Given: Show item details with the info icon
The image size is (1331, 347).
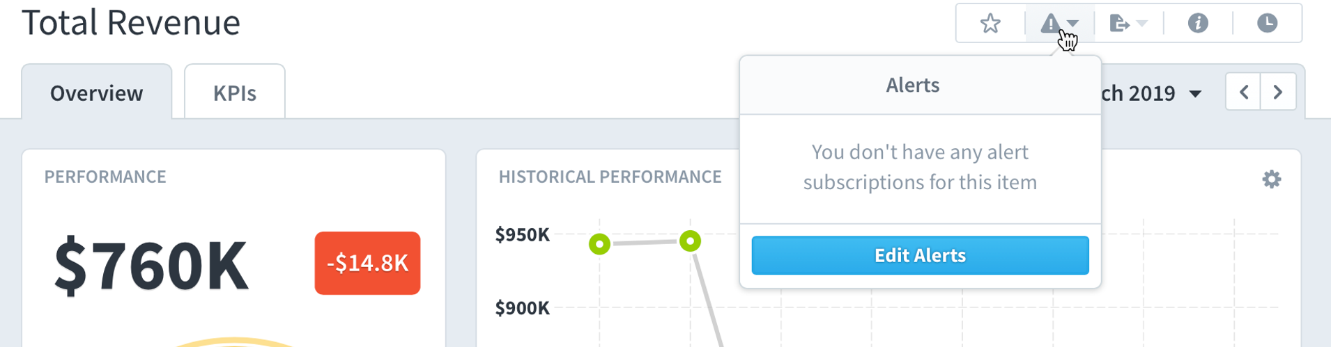Looking at the screenshot, I should (x=1198, y=24).
